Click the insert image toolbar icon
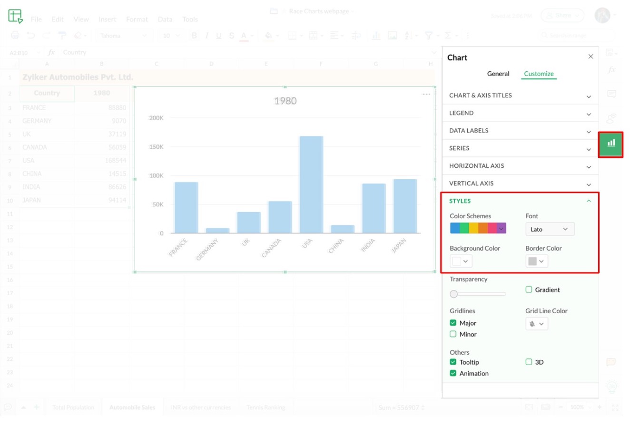The height and width of the screenshot is (425, 630). [x=393, y=36]
